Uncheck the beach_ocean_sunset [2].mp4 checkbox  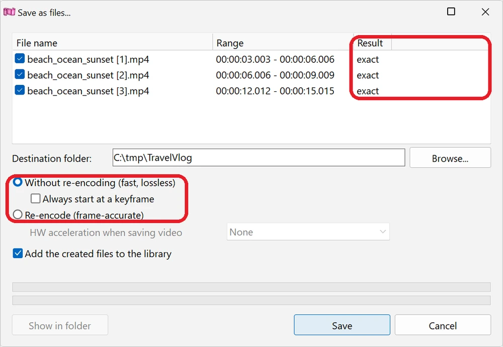coord(20,74)
